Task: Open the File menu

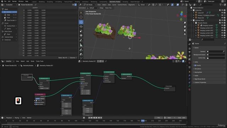Action: (x=5, y=1)
